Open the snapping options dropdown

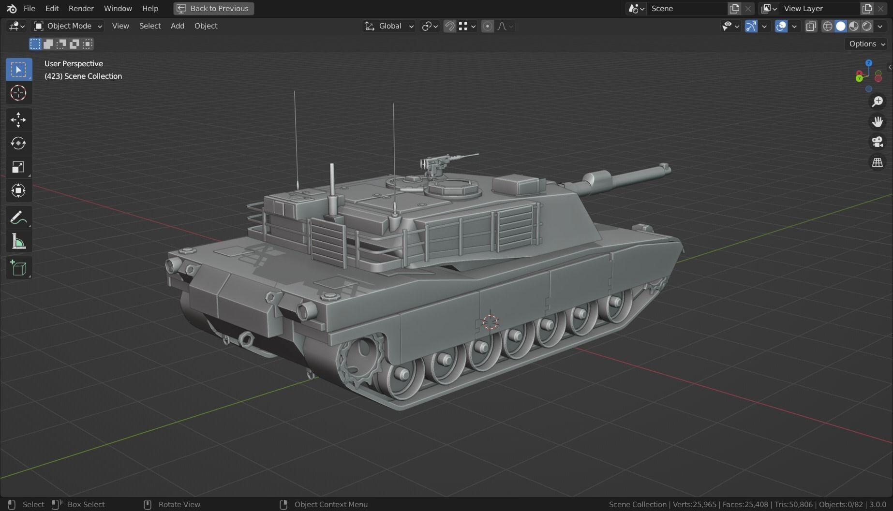(467, 26)
